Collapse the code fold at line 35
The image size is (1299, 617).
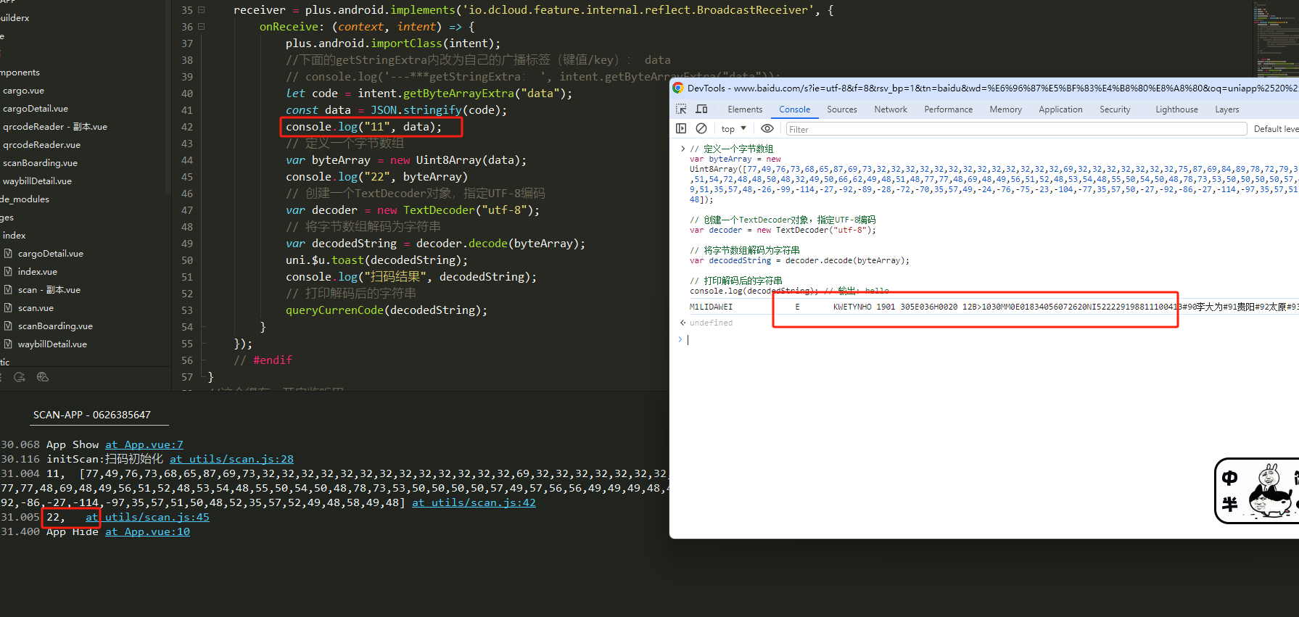tap(202, 10)
